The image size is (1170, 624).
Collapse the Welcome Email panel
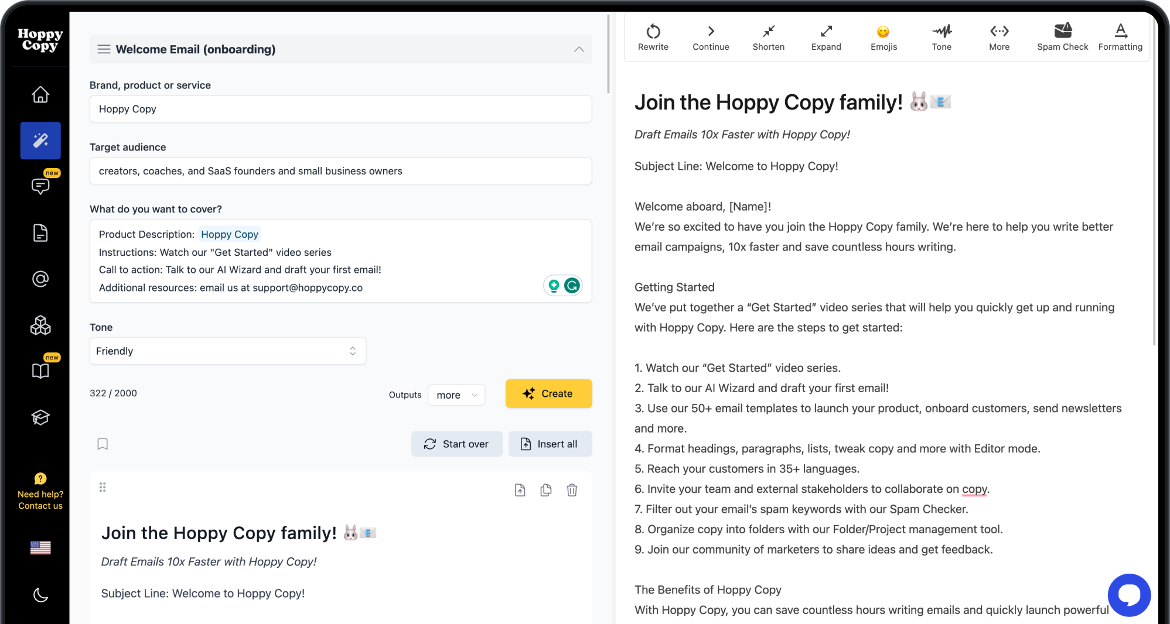coord(579,49)
